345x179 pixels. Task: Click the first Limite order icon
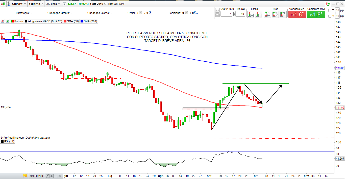(x=251, y=14)
